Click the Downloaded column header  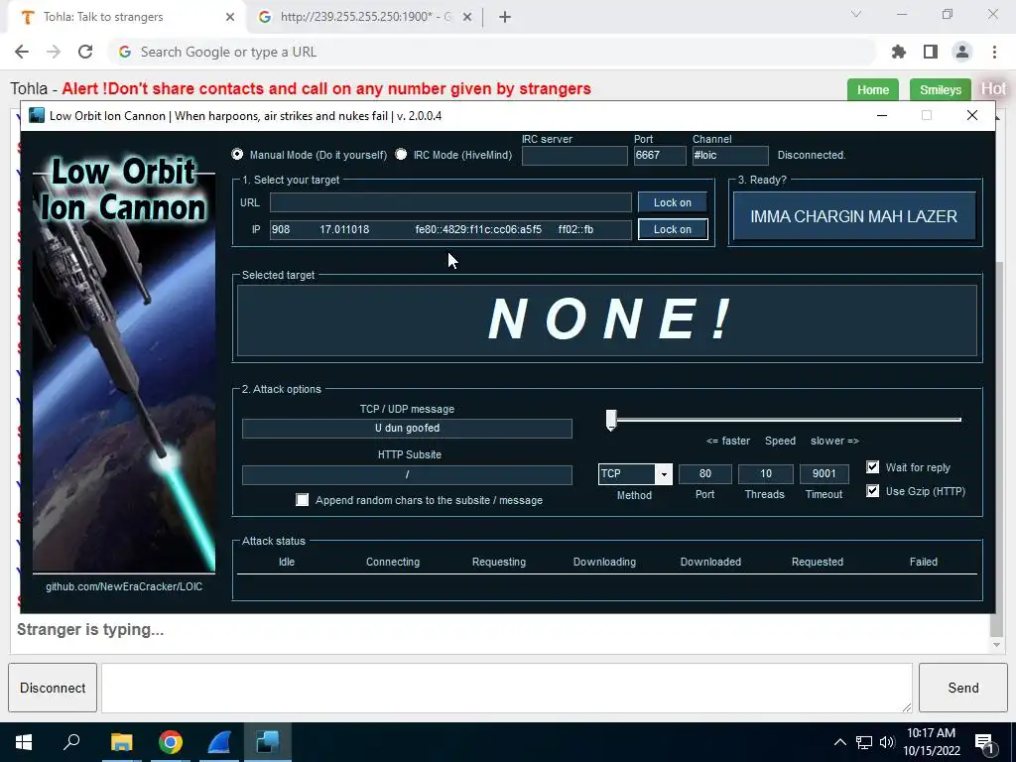[x=710, y=562]
